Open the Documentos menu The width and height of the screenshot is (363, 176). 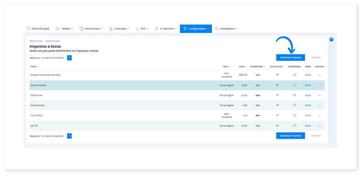(x=91, y=29)
